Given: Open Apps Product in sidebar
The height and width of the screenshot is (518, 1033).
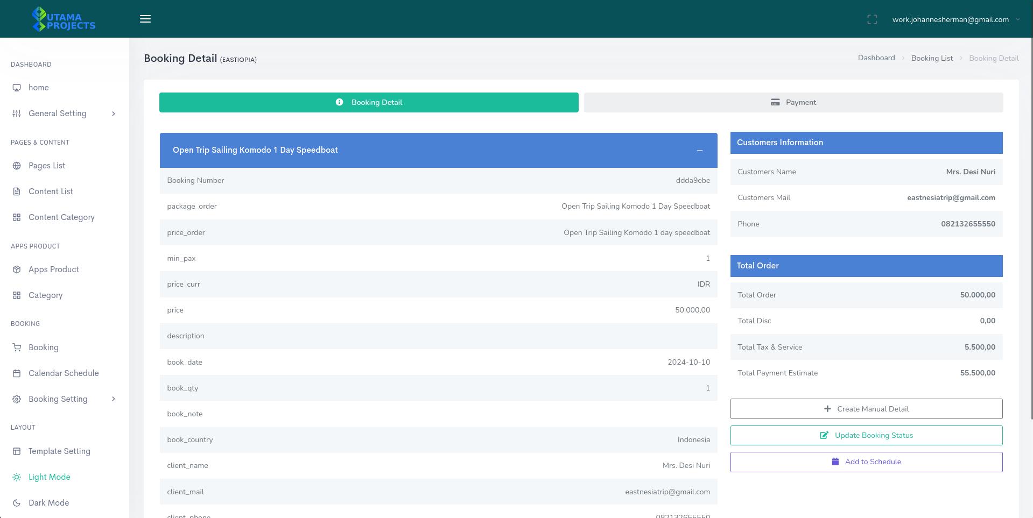Looking at the screenshot, I should coord(53,269).
